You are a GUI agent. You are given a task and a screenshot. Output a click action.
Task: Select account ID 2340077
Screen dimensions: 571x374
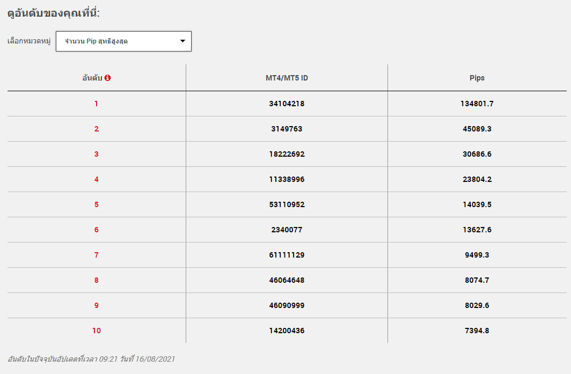click(287, 230)
